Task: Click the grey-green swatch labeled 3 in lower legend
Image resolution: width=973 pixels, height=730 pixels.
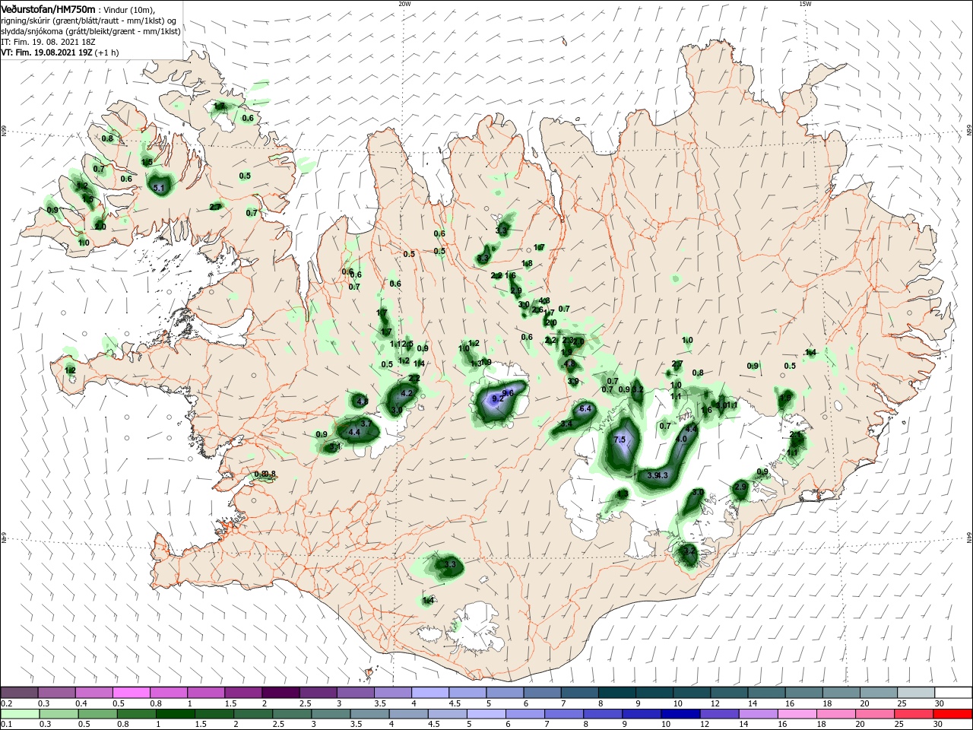Action: coord(330,714)
